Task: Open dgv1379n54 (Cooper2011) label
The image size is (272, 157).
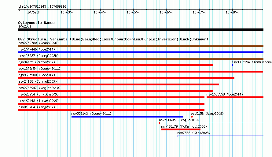Action: pyautogui.click(x=39, y=69)
